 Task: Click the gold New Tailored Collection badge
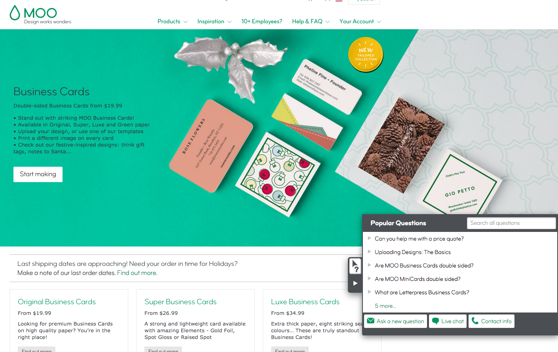click(x=366, y=55)
